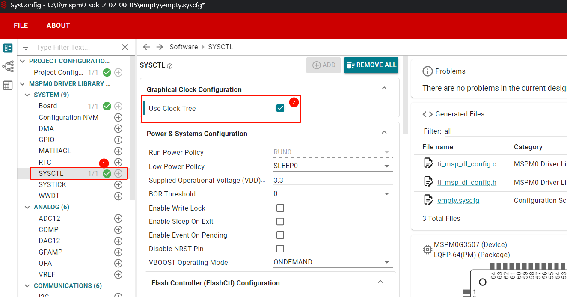The width and height of the screenshot is (567, 297).
Task: Open the ti_msp_dl_config.c generated file link
Action: 466,164
